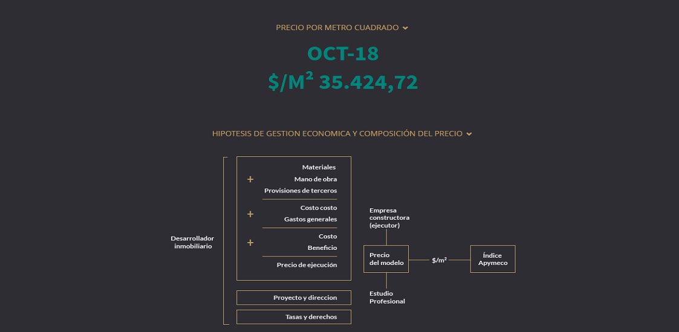The height and width of the screenshot is (332, 679).
Task: Click the $/M² 35.424,72 price value
Action: click(x=343, y=82)
